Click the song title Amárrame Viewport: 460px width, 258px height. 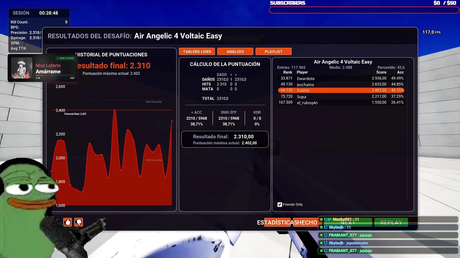48,72
